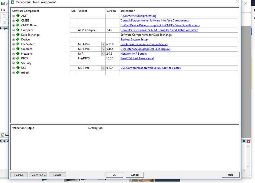Open the File menu behind the dialog
The width and height of the screenshot is (255, 183).
pos(3,10)
